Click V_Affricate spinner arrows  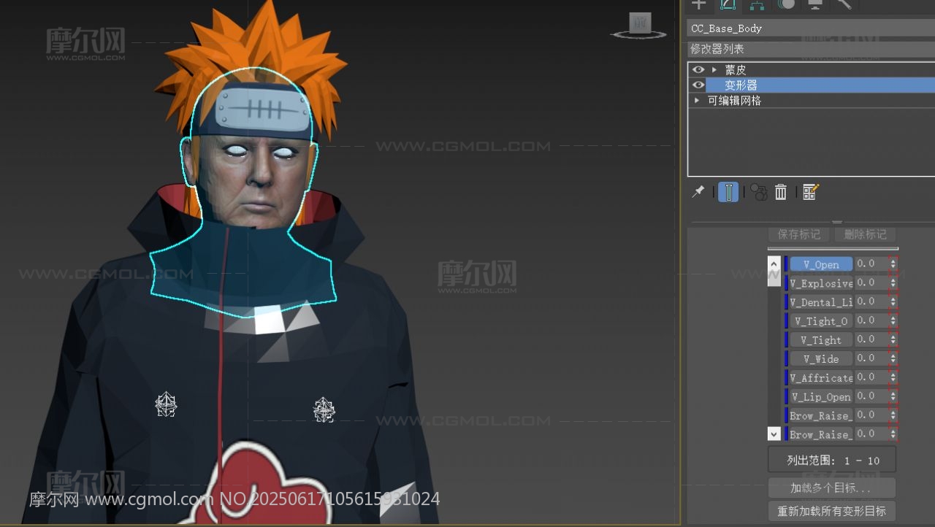[893, 377]
